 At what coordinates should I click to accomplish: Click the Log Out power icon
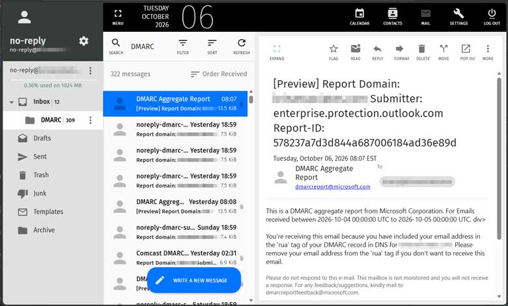(492, 17)
